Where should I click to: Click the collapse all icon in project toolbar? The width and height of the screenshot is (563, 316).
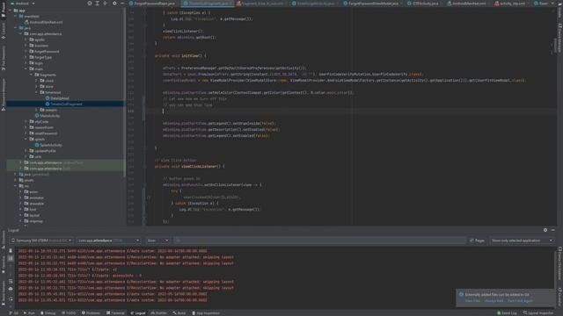(x=106, y=4)
